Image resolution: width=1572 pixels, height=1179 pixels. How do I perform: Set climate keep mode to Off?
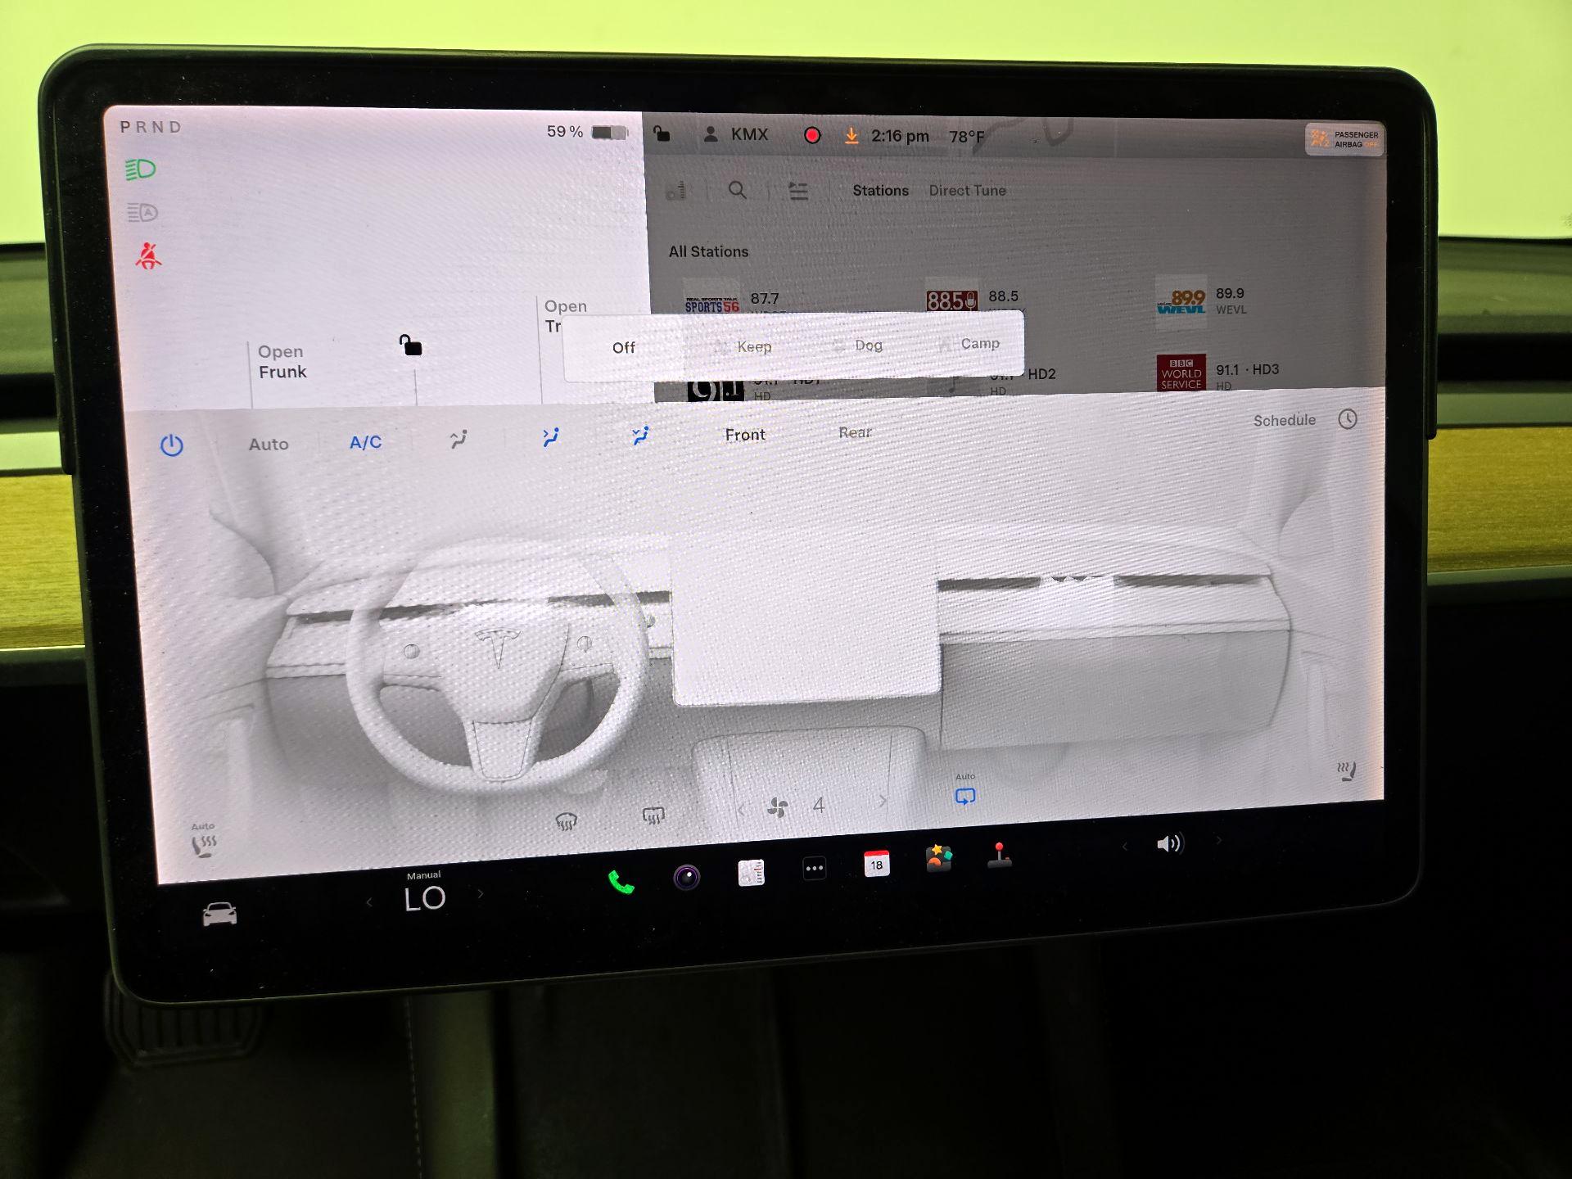623,348
